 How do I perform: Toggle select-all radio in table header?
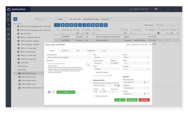[58, 30]
